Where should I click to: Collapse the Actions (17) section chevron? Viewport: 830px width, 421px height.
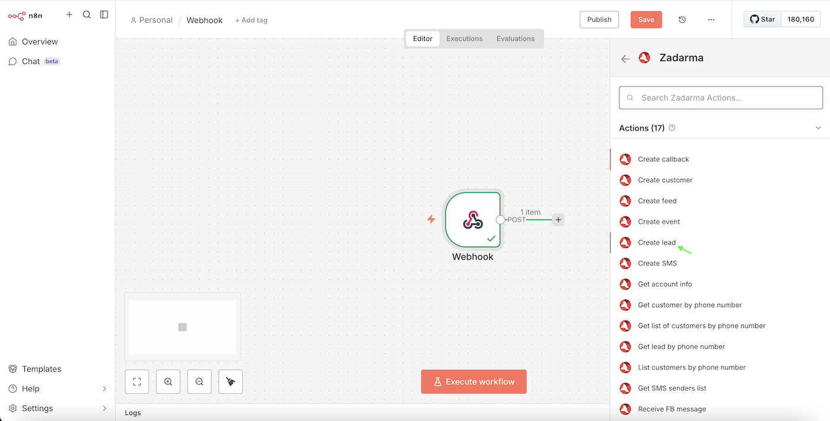818,128
